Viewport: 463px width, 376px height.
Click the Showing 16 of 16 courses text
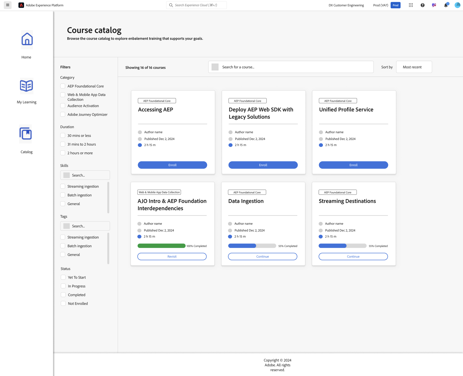coord(145,68)
